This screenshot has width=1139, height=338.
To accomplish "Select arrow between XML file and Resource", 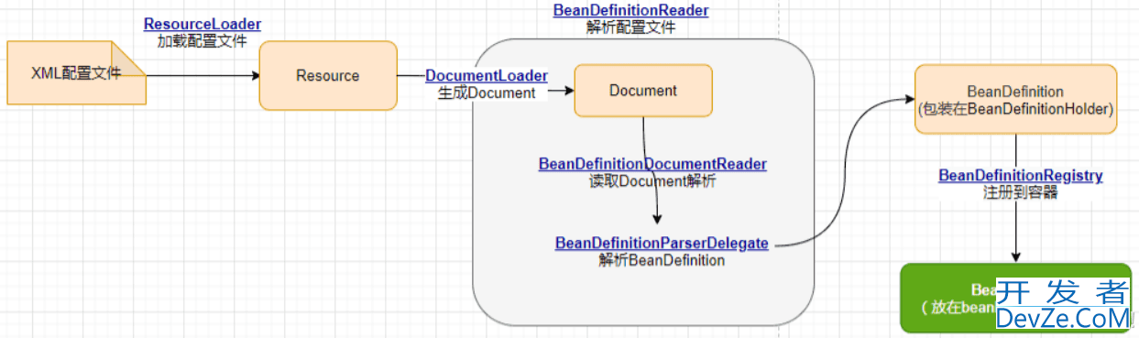I will click(x=203, y=75).
